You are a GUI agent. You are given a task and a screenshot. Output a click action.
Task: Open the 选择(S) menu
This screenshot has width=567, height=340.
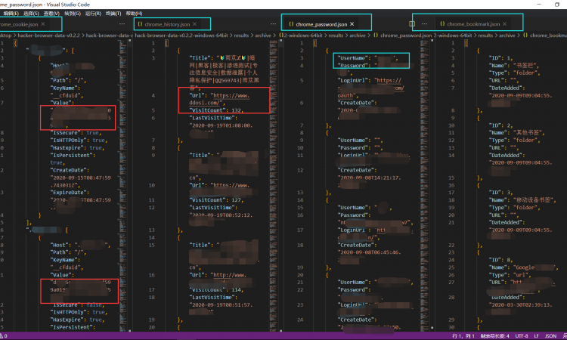pos(31,14)
